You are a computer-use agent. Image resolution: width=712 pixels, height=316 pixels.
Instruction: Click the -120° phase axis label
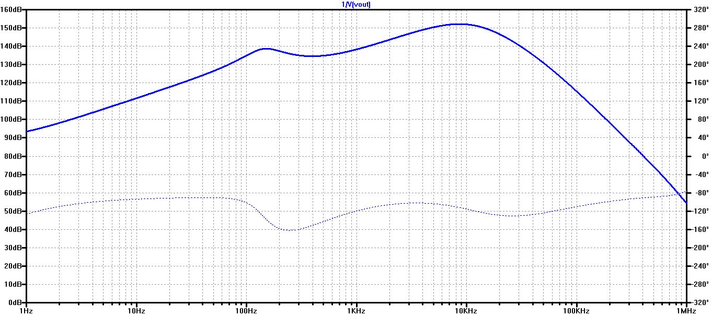click(699, 211)
